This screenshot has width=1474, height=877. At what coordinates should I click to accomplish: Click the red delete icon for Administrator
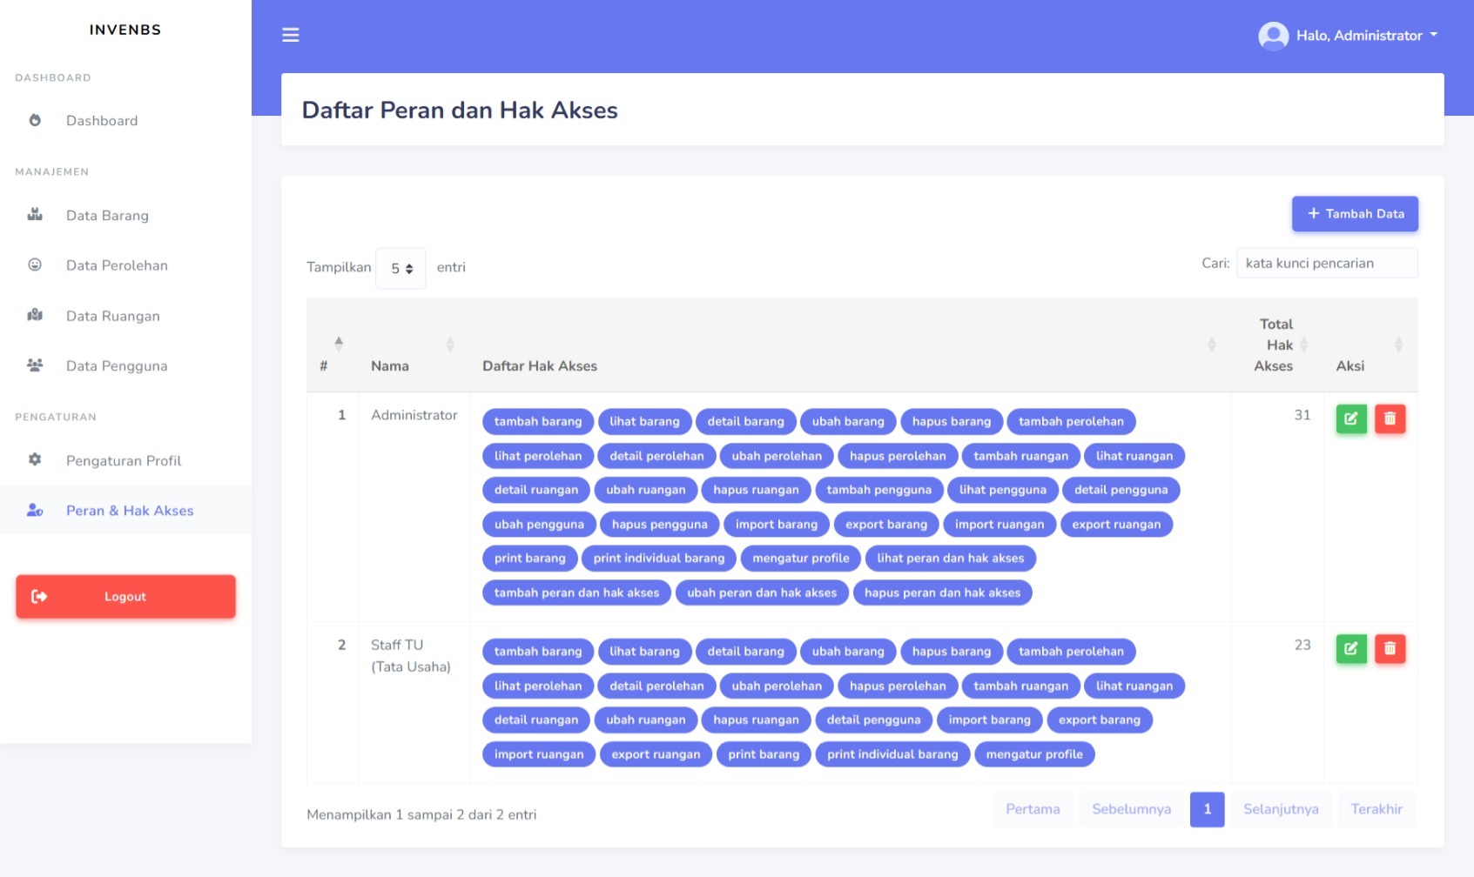tap(1390, 418)
